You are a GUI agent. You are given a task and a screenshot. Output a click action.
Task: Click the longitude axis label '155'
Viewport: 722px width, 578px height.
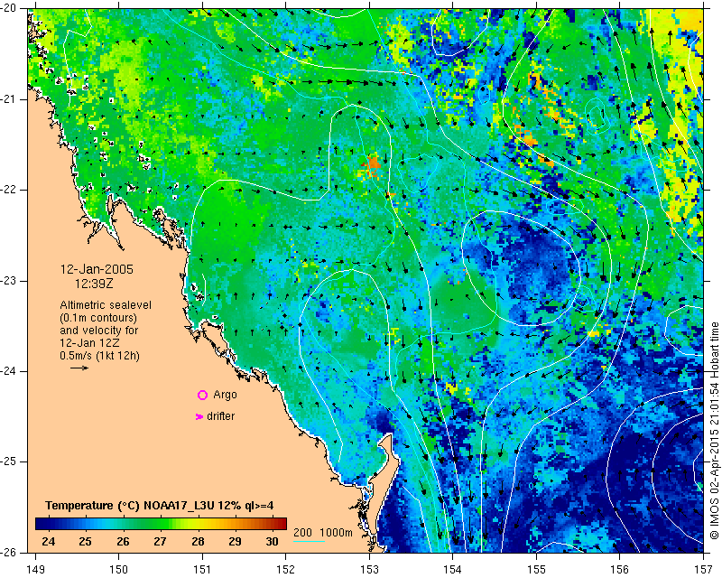pos(536,570)
